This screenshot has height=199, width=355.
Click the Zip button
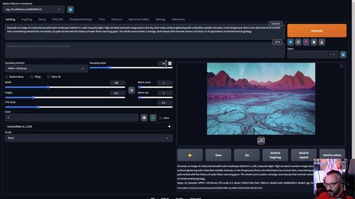[247, 155]
